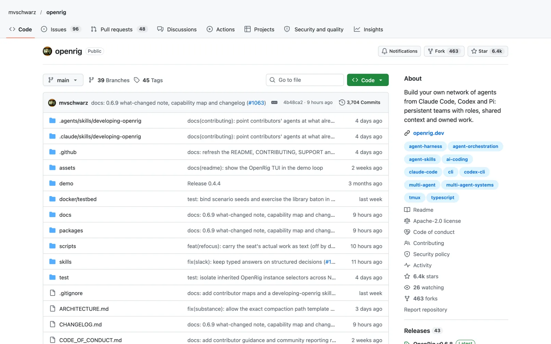Click the Activity pulse icon
Screen dimensions: 551x344
(407, 265)
